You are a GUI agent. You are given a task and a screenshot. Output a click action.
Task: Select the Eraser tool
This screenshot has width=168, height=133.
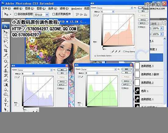tap(5, 80)
